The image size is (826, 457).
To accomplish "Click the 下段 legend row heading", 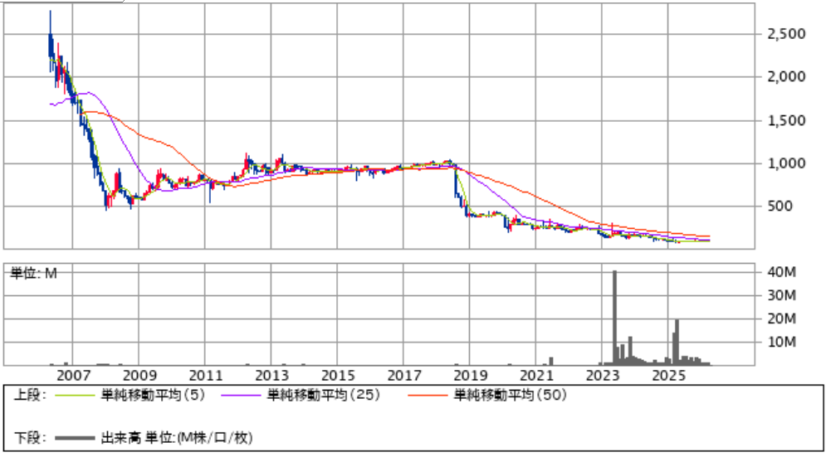I will [31, 436].
